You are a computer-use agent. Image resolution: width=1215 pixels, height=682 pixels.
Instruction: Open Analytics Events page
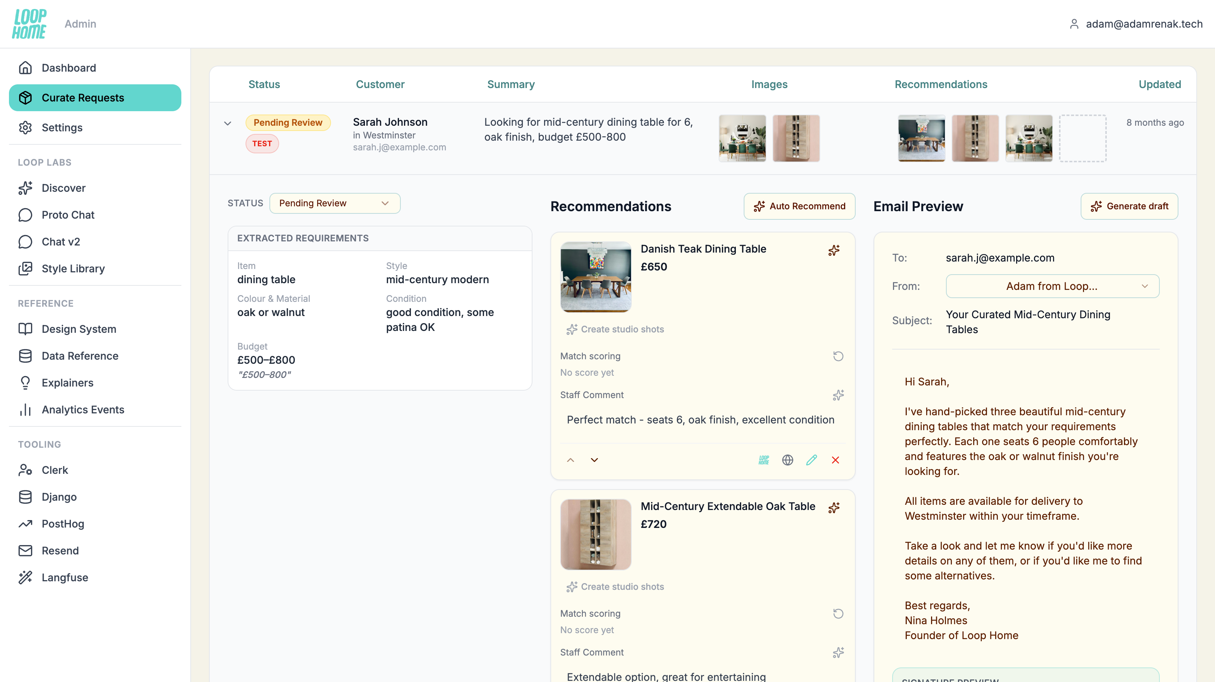click(x=95, y=409)
